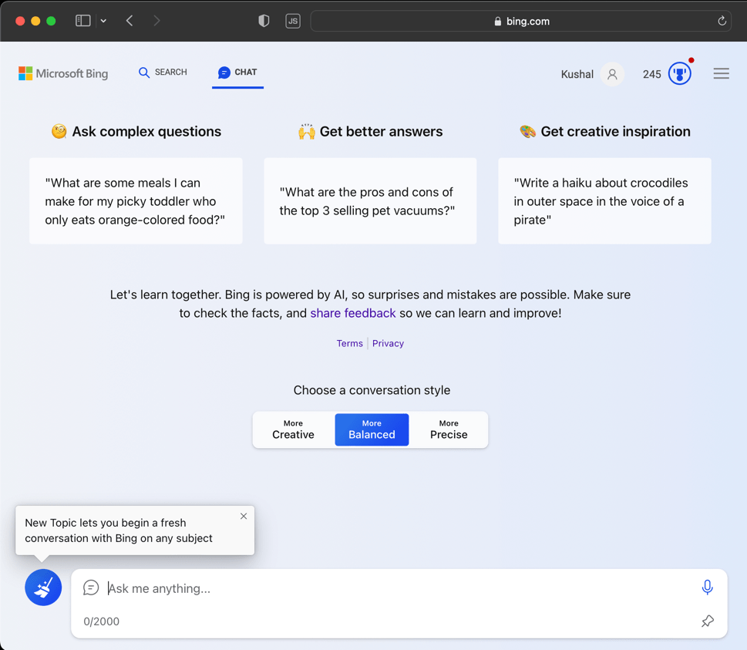Open the Microsoft Rewards trophy icon

coord(679,74)
